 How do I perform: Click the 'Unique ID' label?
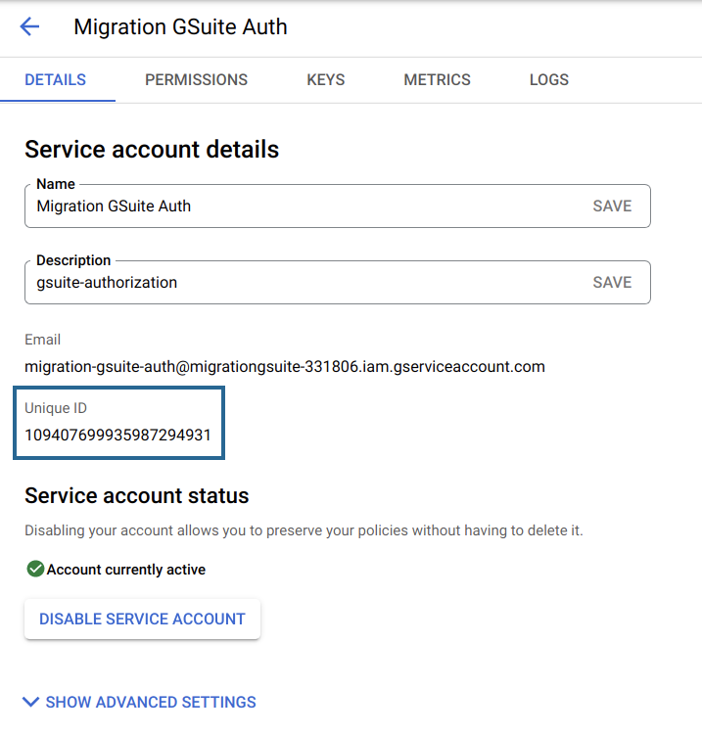[56, 408]
